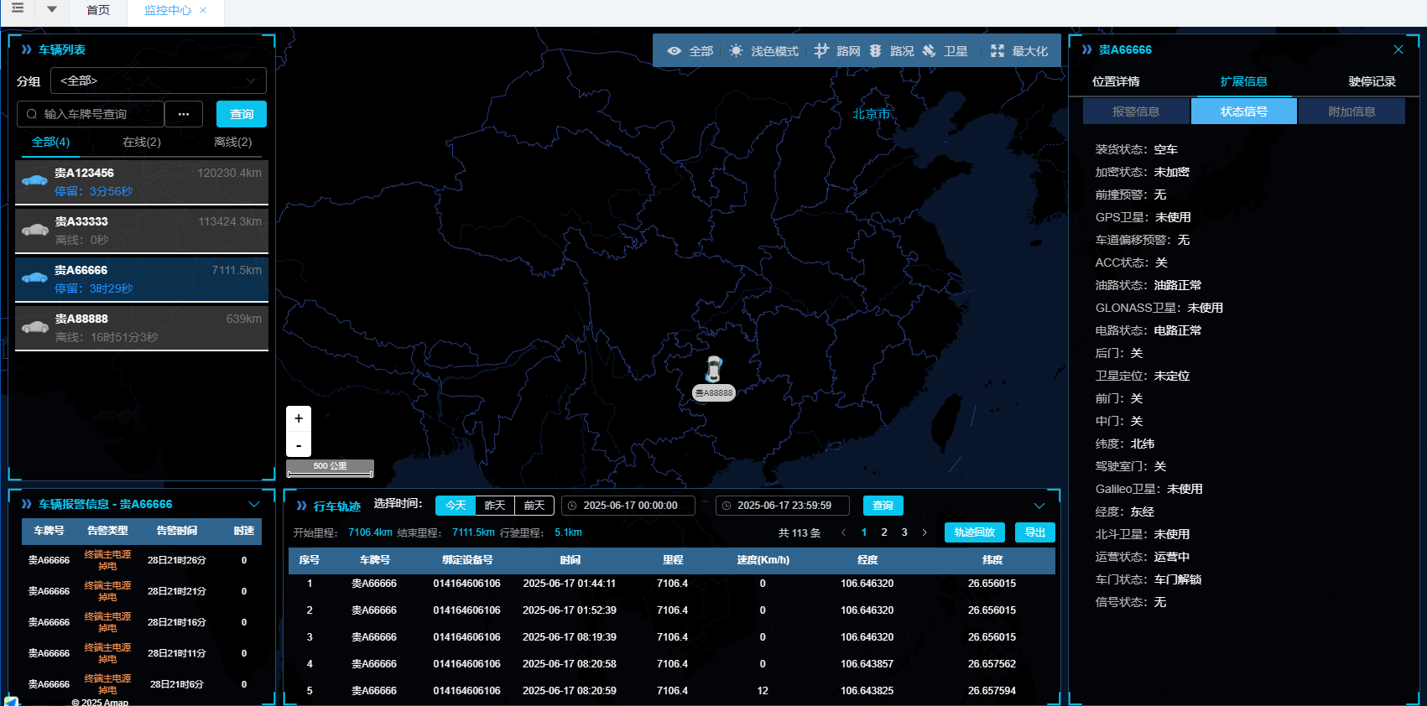This screenshot has height=706, width=1427.
Task: Go to page 2 of track records
Action: coord(884,532)
